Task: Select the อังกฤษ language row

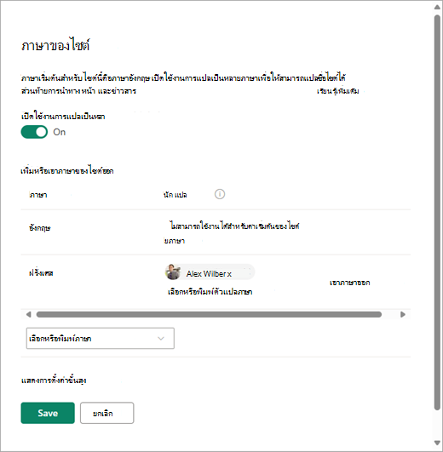Action: (x=216, y=232)
